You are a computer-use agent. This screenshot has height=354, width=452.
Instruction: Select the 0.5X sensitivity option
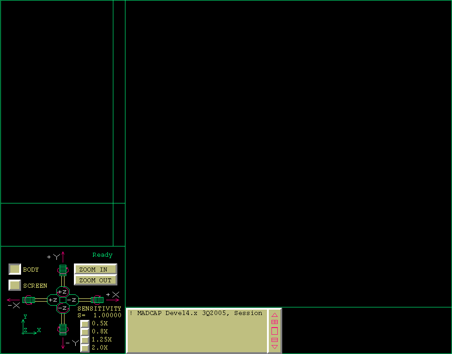85,324
